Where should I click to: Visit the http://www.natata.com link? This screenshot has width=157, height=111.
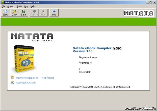pyautogui.click(x=27, y=78)
